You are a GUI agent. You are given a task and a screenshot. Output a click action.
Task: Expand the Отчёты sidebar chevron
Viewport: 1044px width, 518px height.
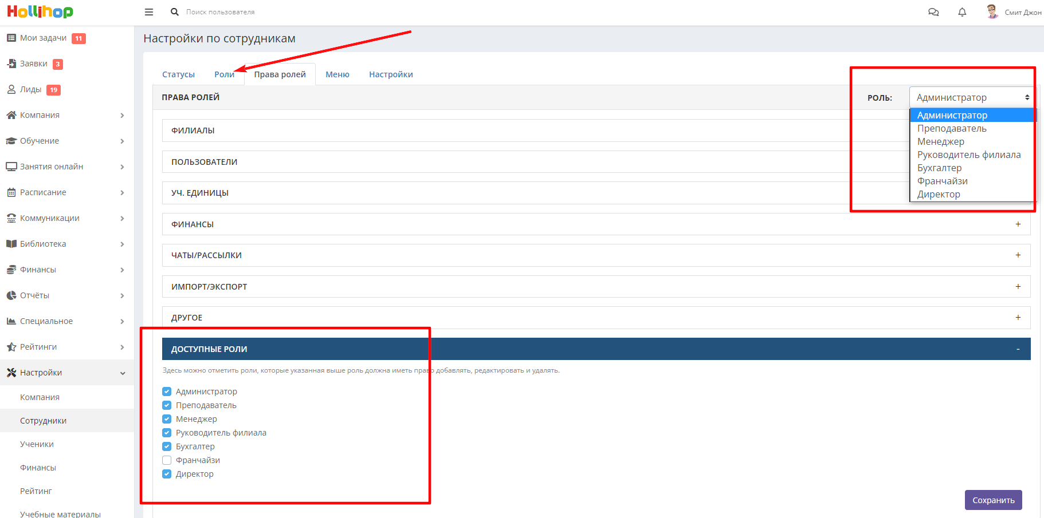122,296
